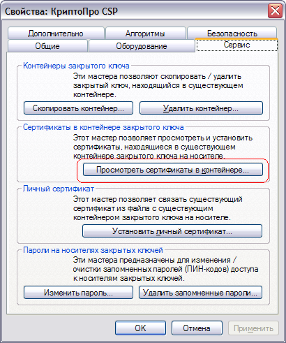Open Просмотреть сертификаты в контейнере

173,170
